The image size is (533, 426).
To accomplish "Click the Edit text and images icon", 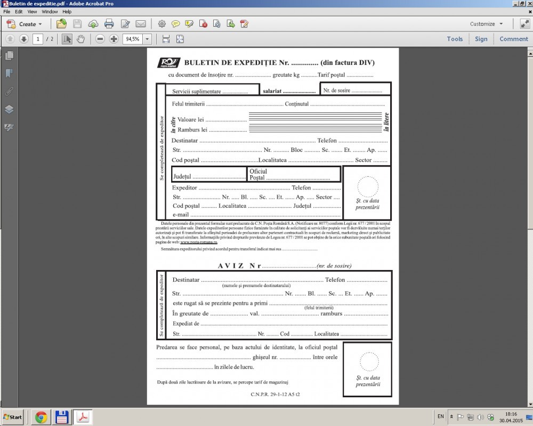I will coord(125,24).
